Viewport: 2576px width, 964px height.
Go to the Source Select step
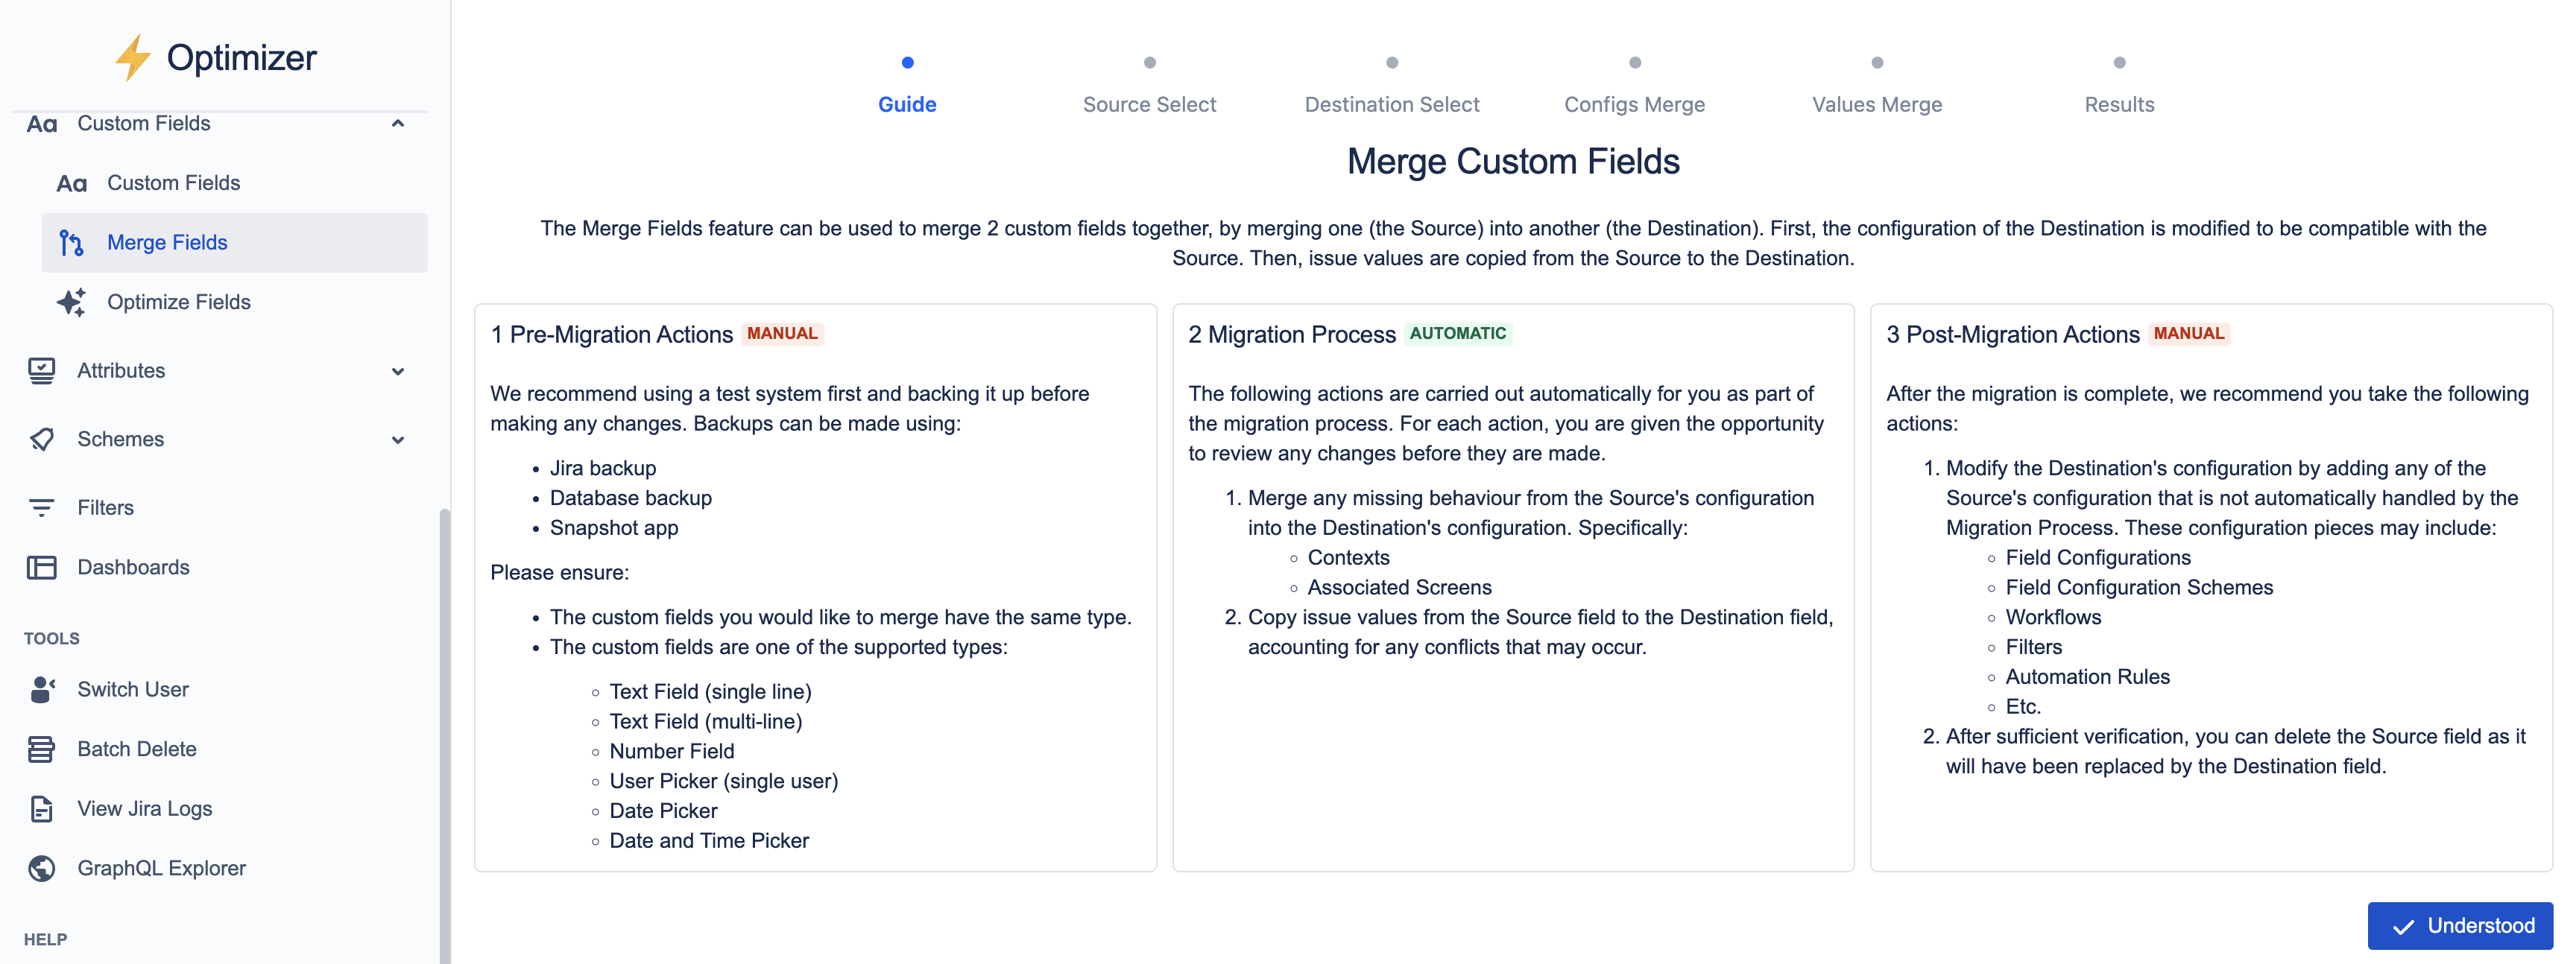[1149, 104]
